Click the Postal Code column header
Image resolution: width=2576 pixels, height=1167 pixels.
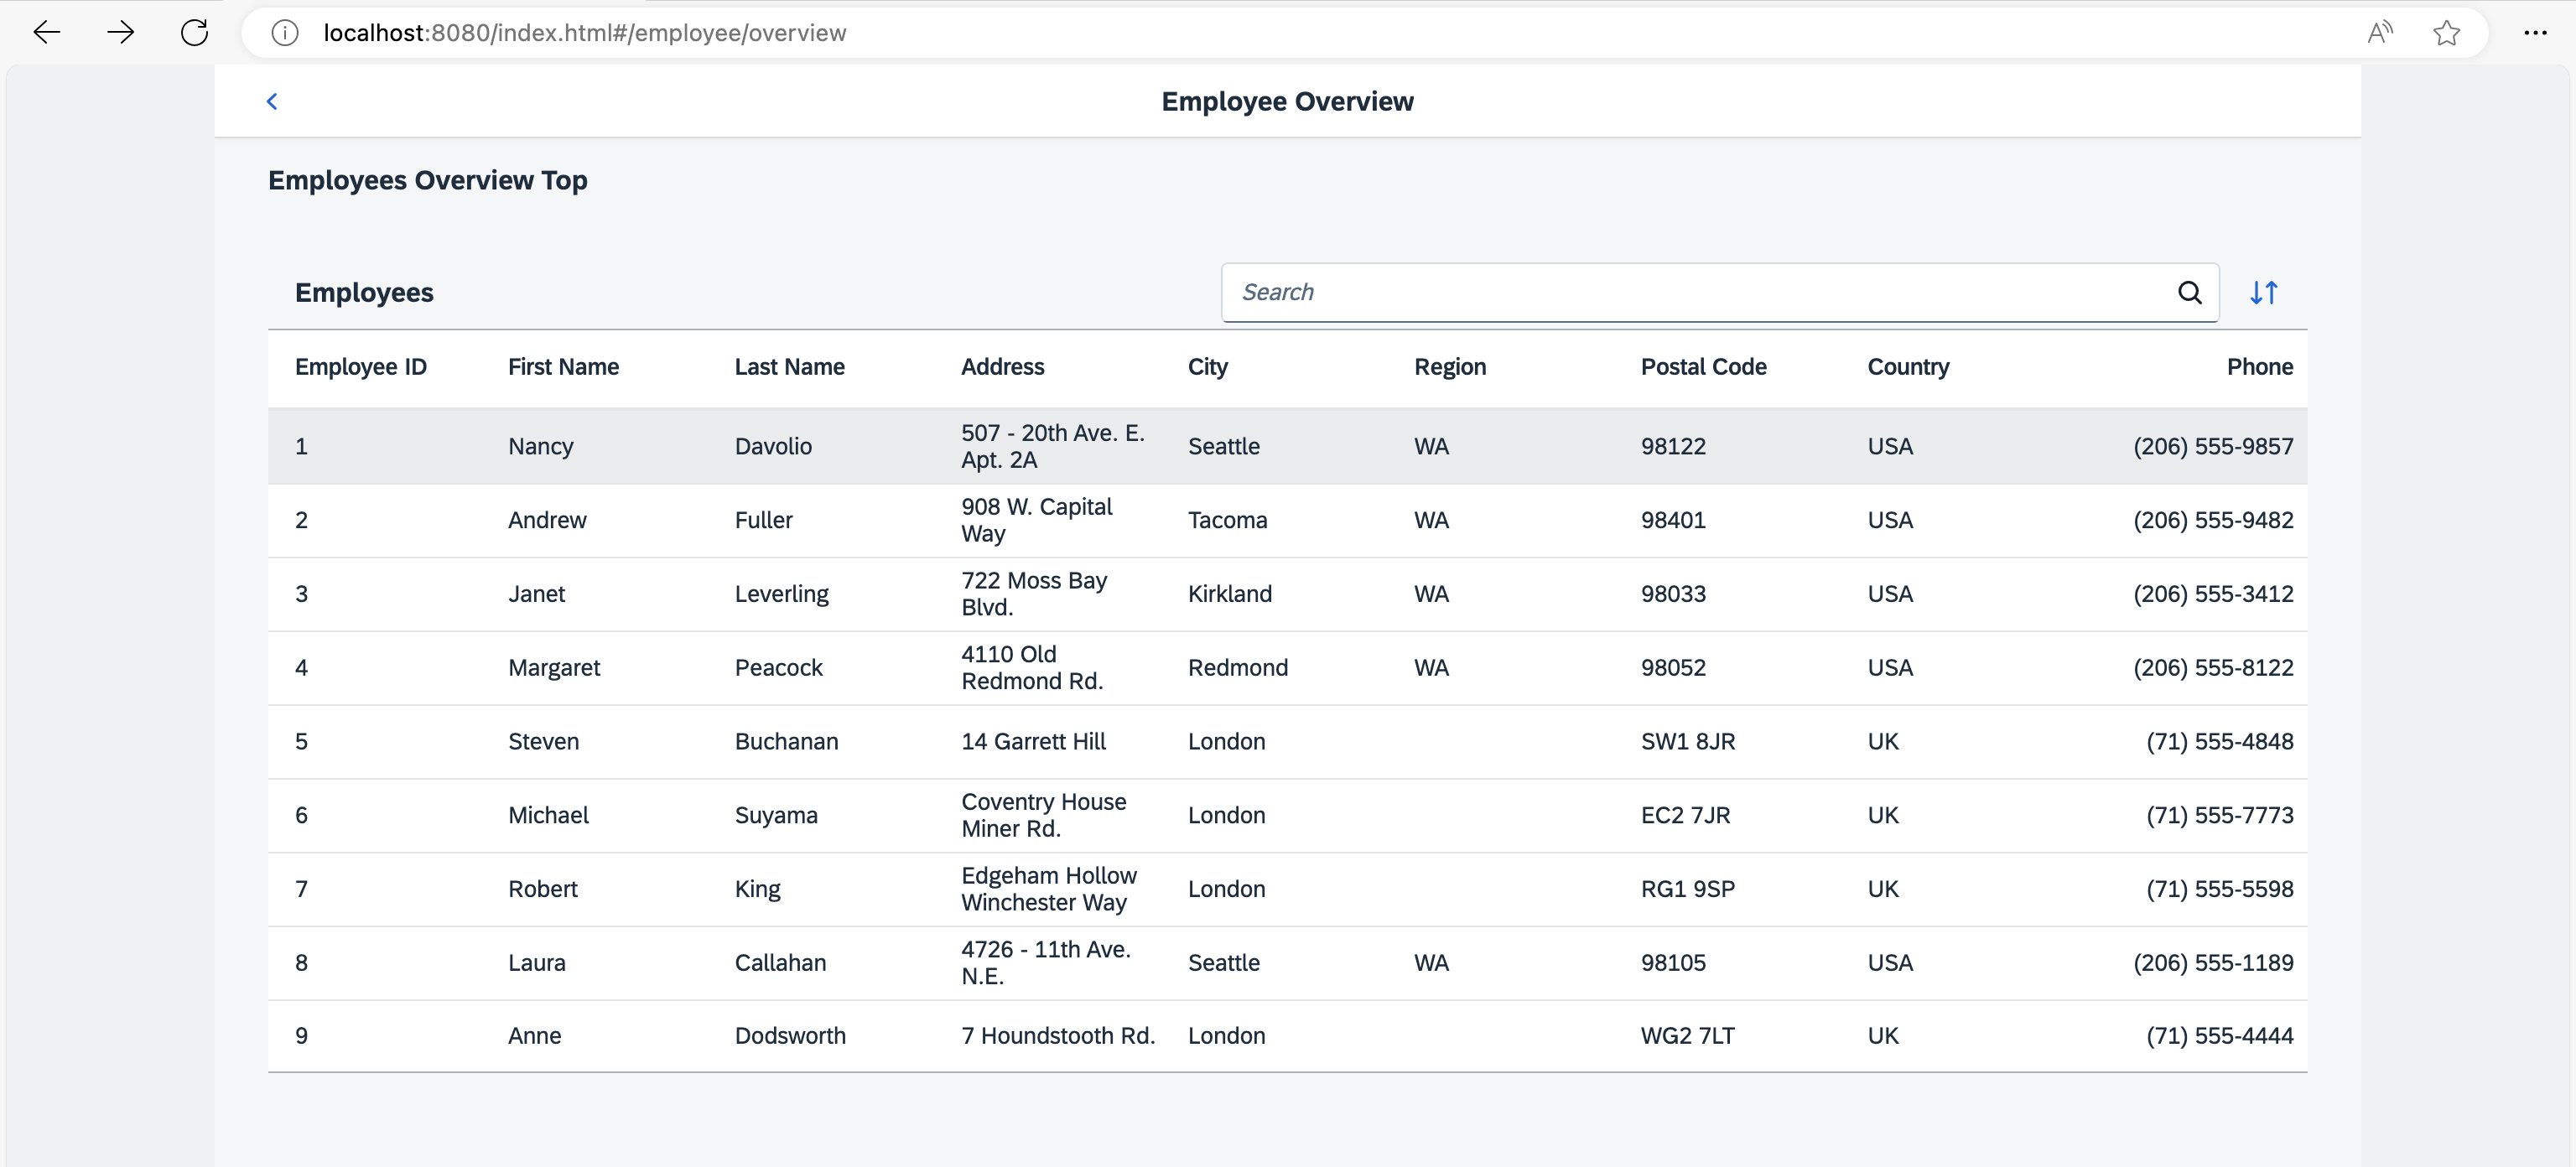coord(1703,367)
